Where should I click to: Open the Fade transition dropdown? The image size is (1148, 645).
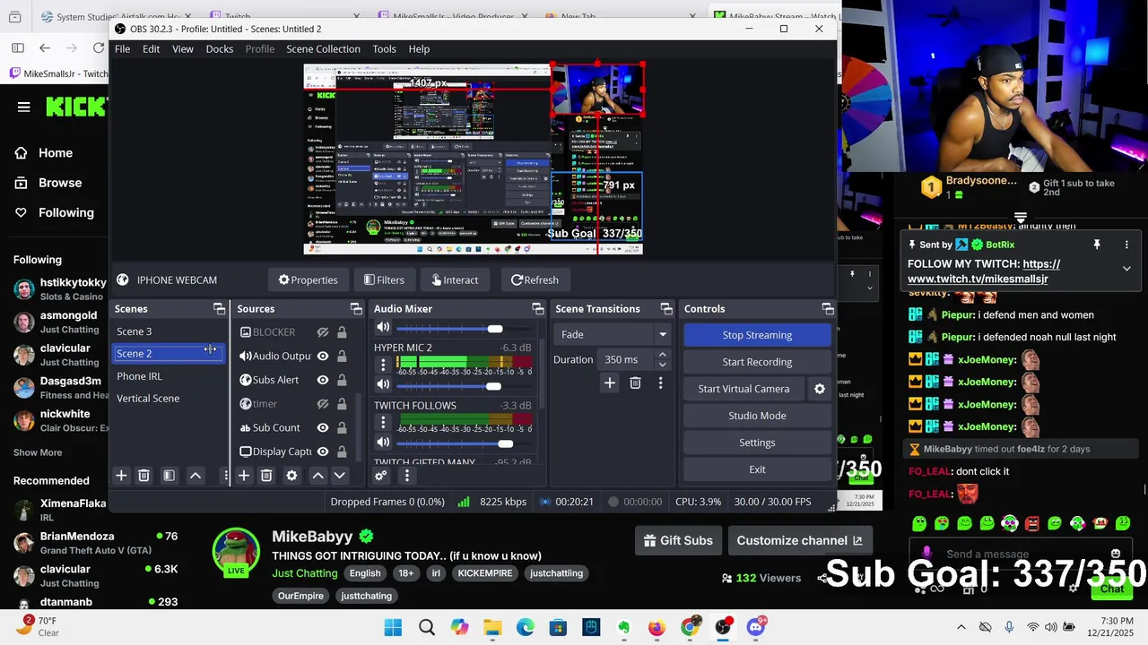pos(613,334)
